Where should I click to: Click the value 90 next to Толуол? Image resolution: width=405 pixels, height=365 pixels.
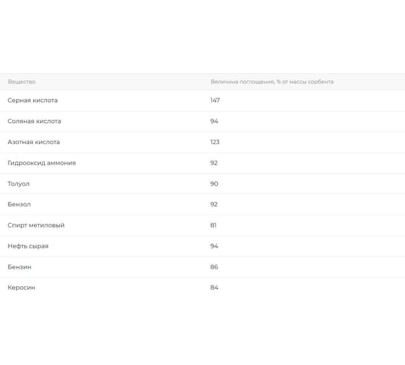pyautogui.click(x=214, y=184)
